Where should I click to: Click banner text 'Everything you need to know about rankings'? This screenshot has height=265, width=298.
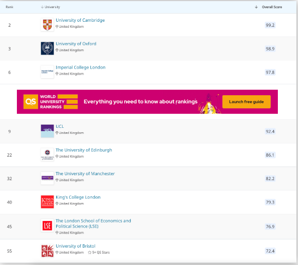[141, 102]
